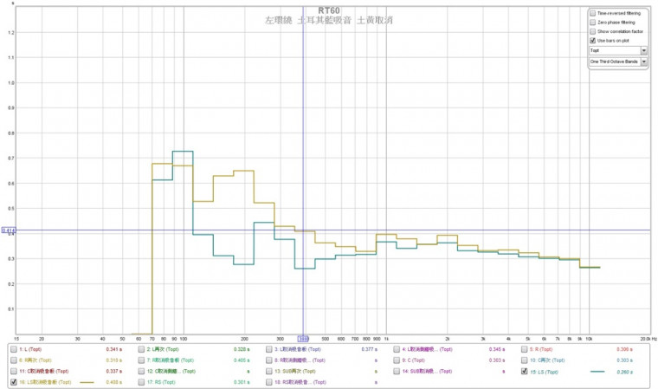Tick the checkbox for trace 11
Image resolution: width=658 pixels, height=389 pixels.
(x=14, y=371)
